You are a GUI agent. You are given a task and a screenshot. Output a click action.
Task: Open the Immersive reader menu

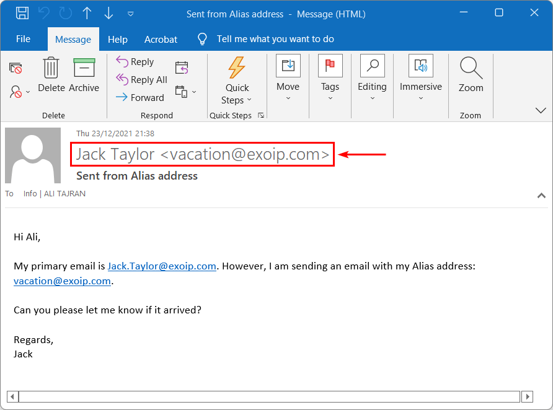(x=421, y=78)
